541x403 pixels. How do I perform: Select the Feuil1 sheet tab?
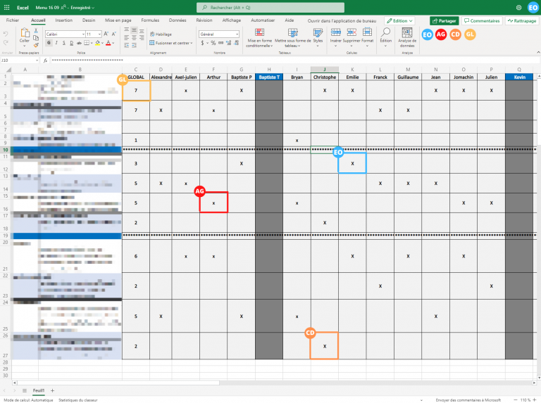(39, 390)
